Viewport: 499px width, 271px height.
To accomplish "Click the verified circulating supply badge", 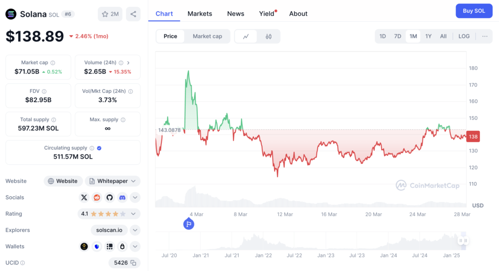I will (x=99, y=148).
